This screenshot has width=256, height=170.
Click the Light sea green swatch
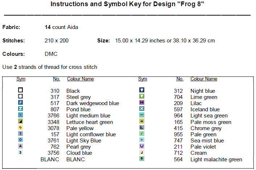[142, 115]
